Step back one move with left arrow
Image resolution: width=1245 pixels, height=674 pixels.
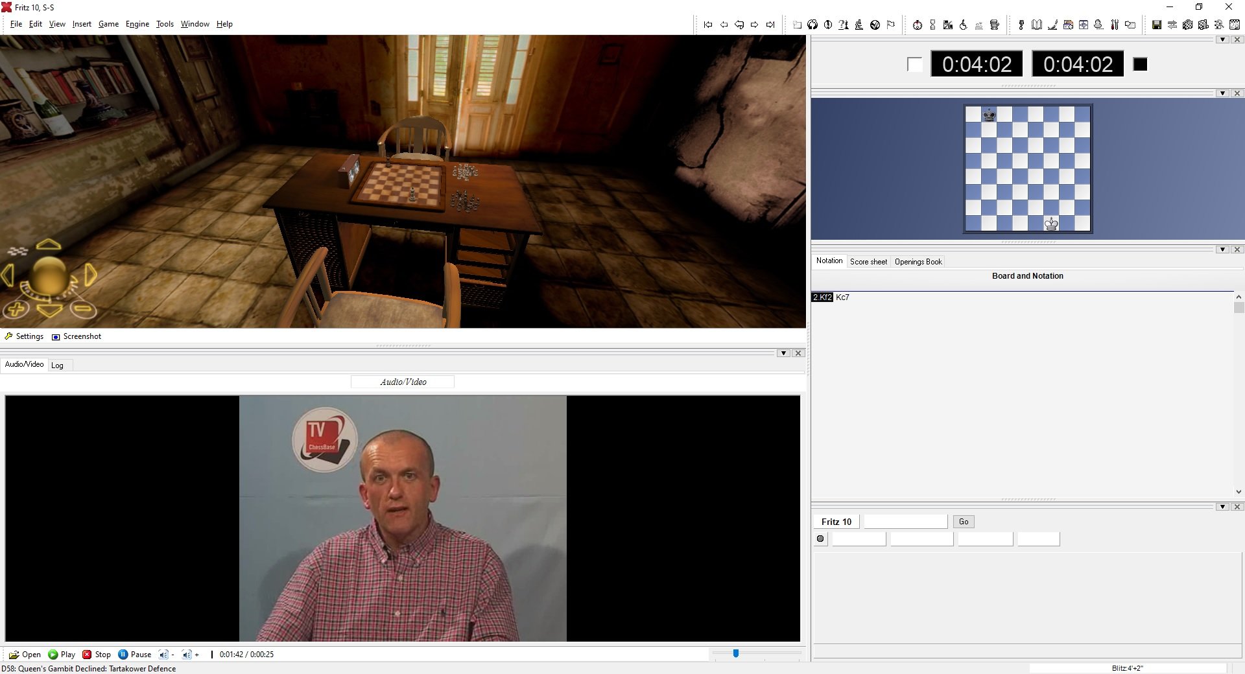[724, 25]
